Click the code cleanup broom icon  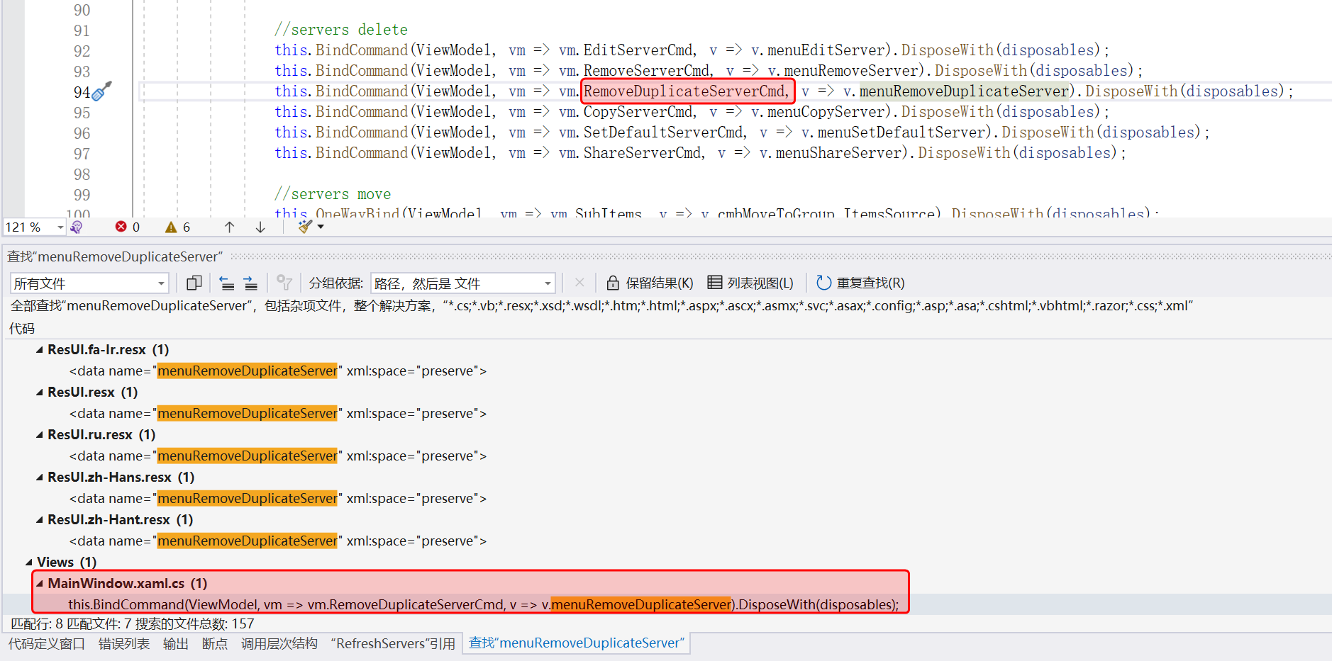[306, 227]
